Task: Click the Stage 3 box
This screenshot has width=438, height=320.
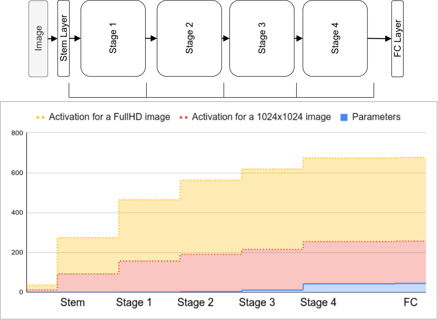Action: pyautogui.click(x=262, y=38)
